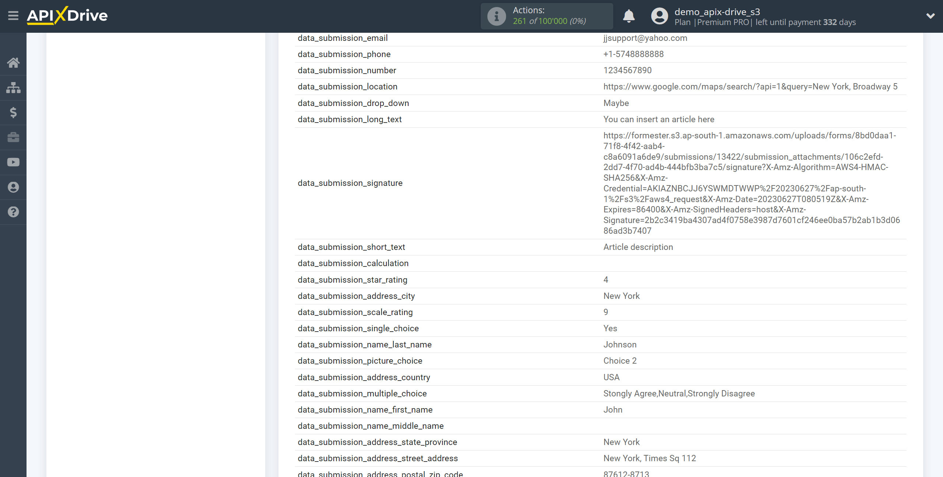The height and width of the screenshot is (477, 943).
Task: Select the data_submission_short_text field name
Action: [x=351, y=247]
